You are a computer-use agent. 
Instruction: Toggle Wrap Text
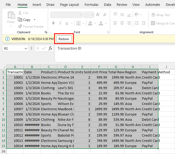coord(161,15)
